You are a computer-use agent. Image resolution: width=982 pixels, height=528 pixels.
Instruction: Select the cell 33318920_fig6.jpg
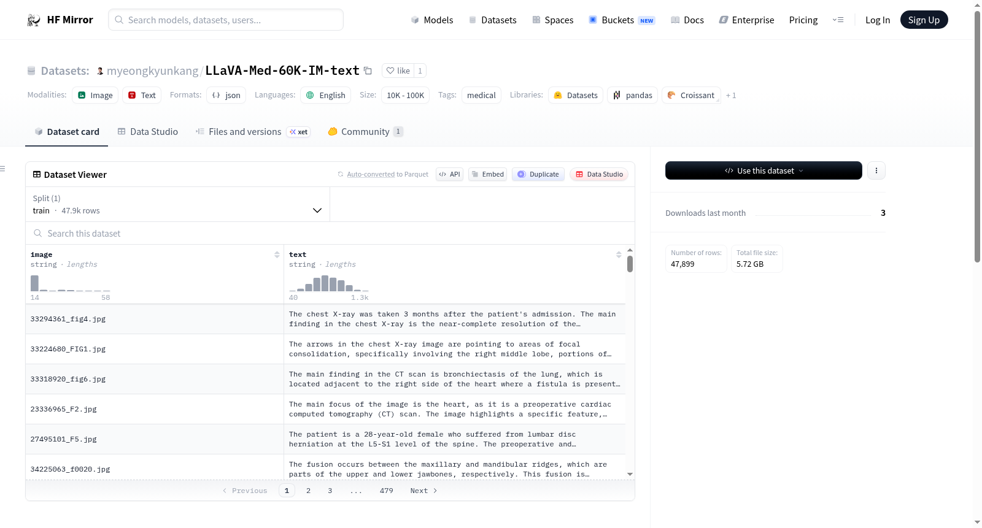[155, 379]
